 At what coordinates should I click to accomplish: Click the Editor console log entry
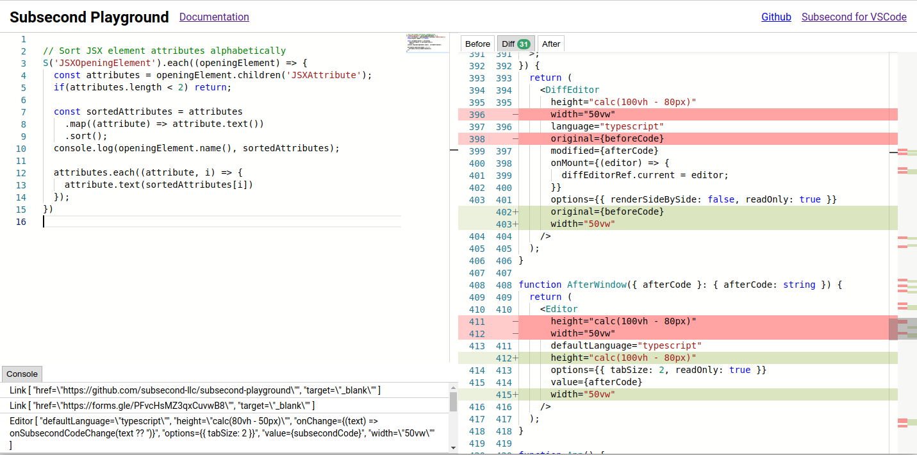(225, 433)
